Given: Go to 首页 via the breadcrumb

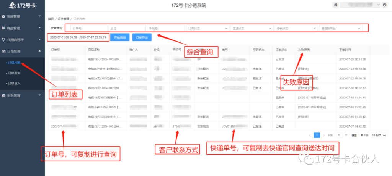Looking at the screenshot, I should 51,19.
